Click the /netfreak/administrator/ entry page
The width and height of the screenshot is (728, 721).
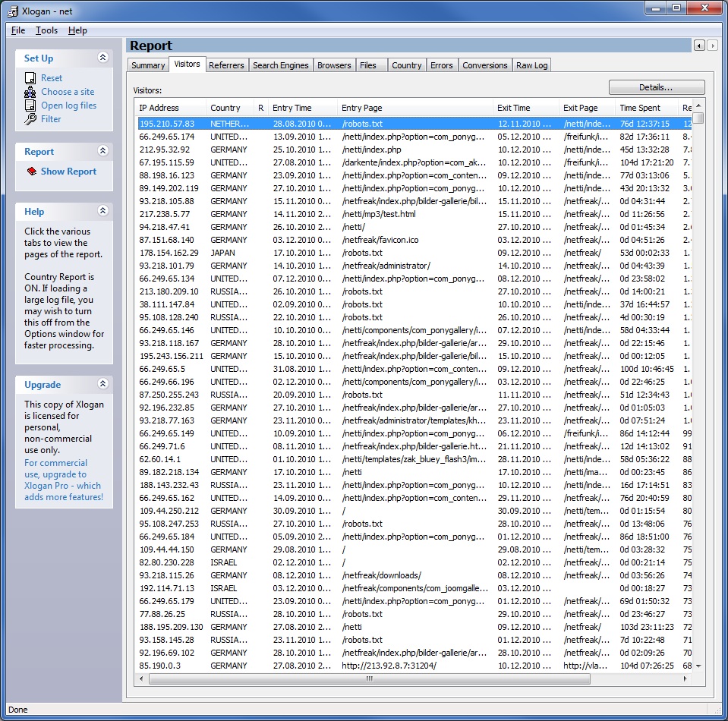point(386,266)
